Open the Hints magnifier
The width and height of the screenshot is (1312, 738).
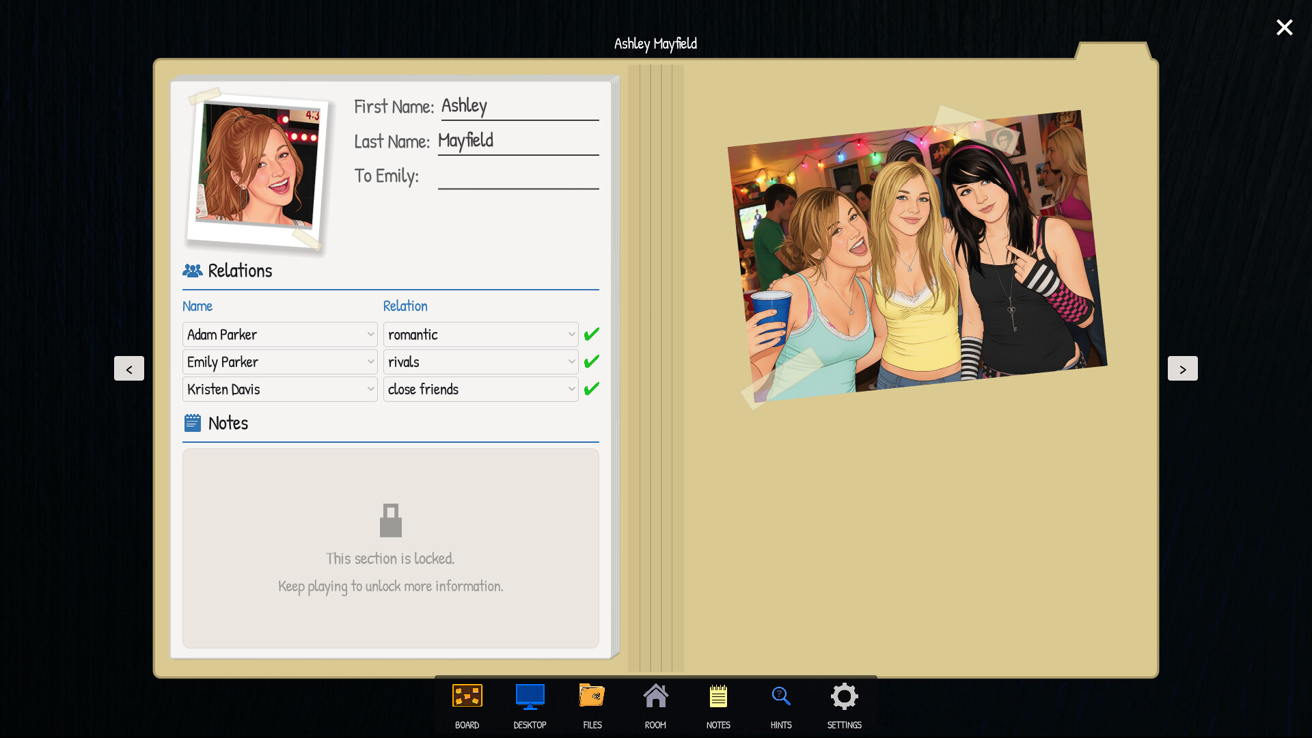(x=781, y=706)
